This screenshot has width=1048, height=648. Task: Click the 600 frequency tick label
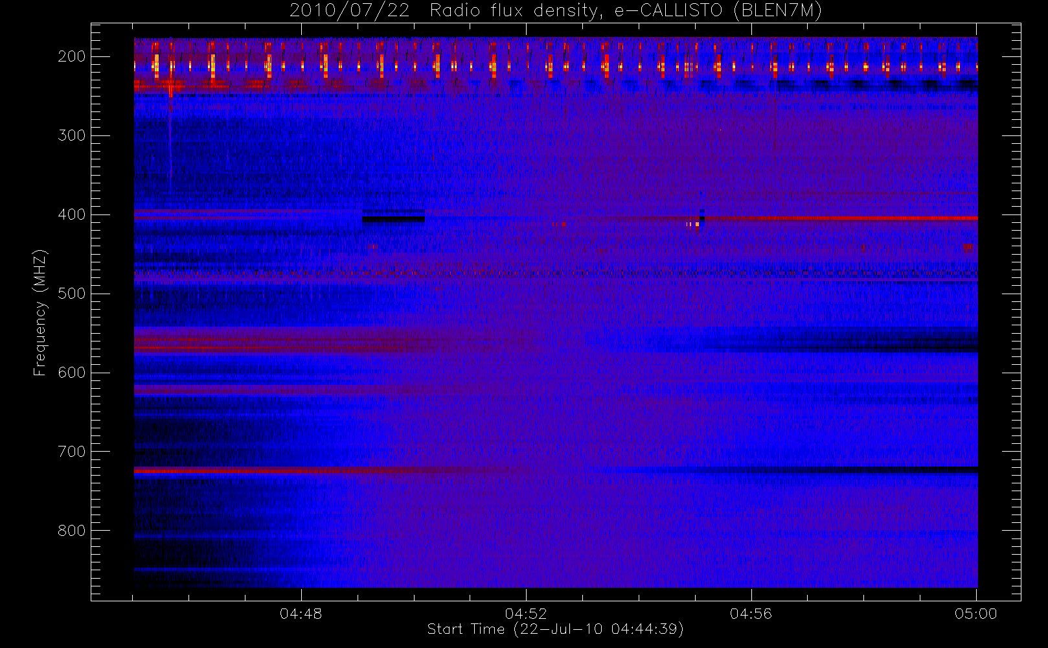pos(72,373)
